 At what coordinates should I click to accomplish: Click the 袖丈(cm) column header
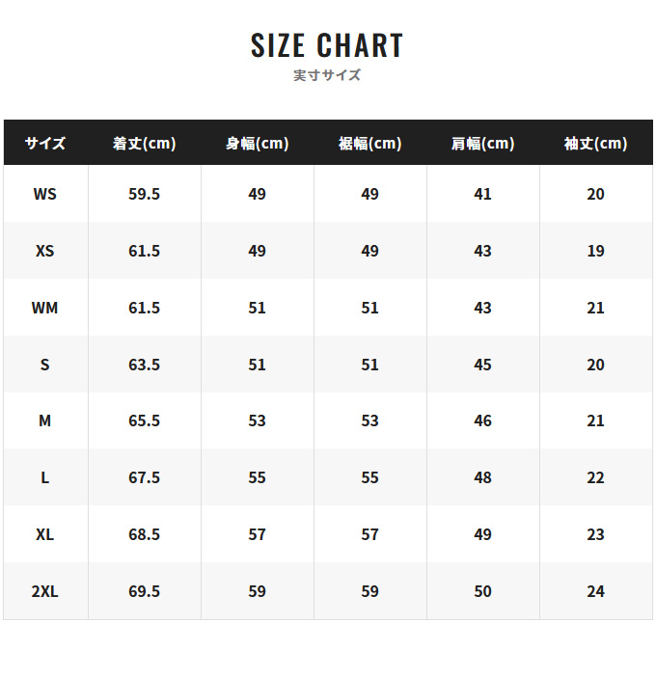tap(595, 144)
